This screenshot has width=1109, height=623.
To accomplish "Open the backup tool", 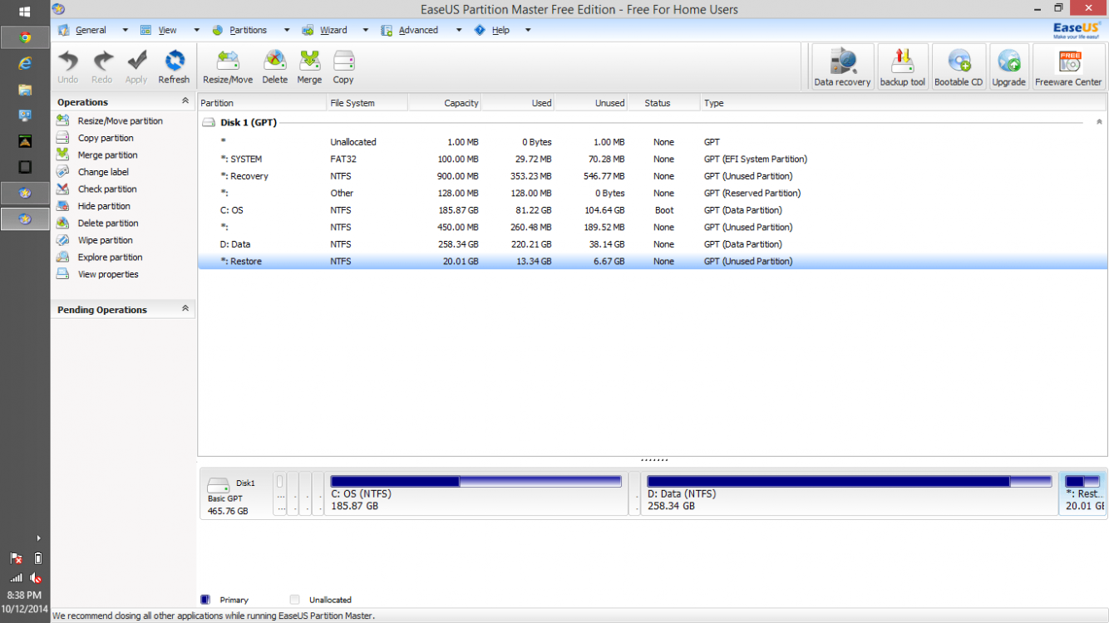I will [x=903, y=67].
